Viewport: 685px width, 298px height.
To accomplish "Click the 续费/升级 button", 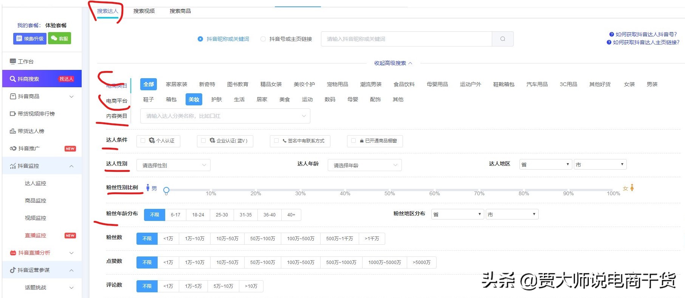I will click(30, 39).
